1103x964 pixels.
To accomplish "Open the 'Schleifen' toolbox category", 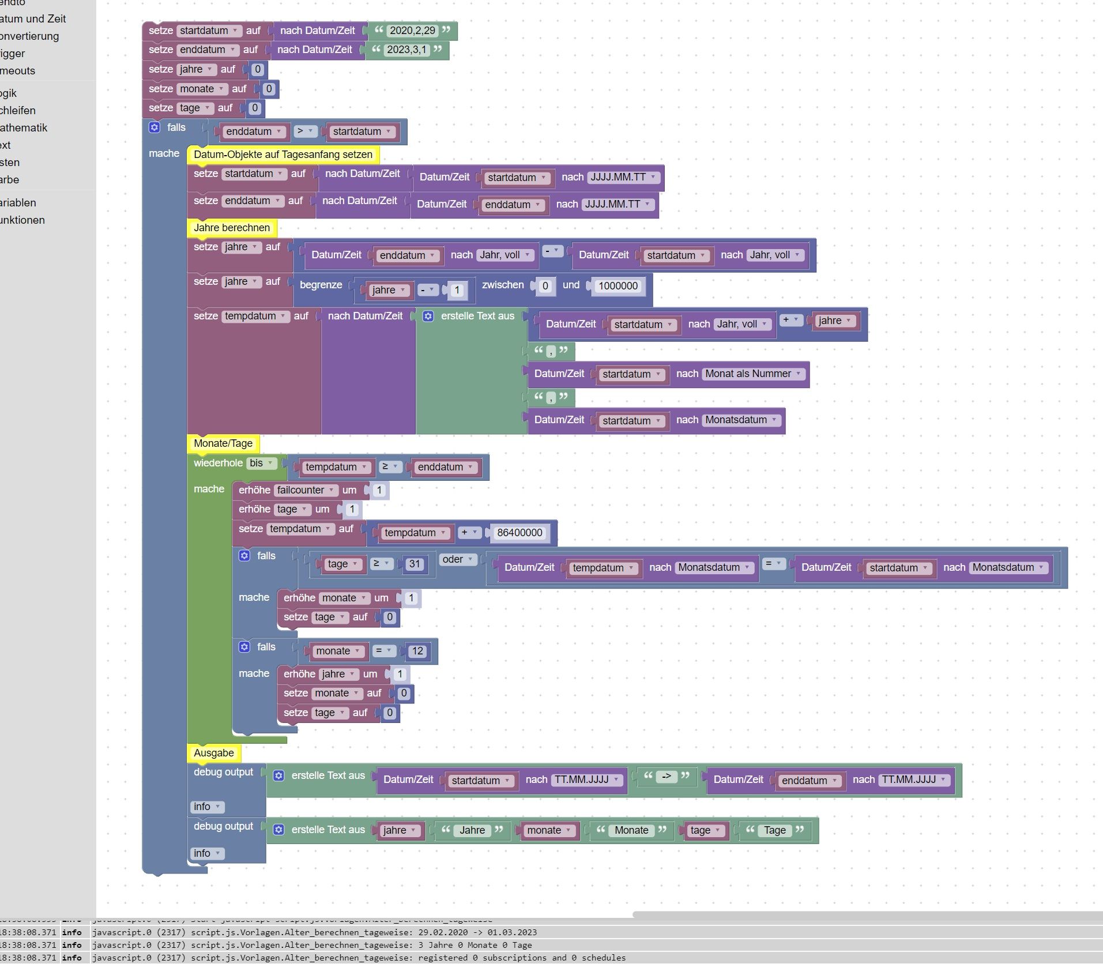I will [x=18, y=110].
